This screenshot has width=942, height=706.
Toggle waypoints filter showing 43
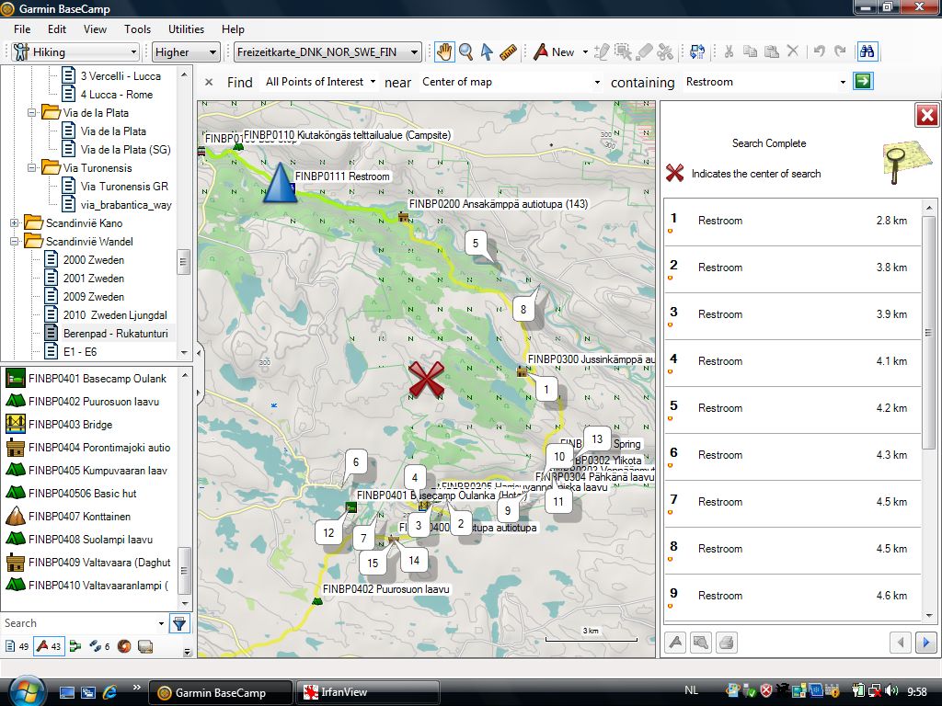pyautogui.click(x=48, y=646)
